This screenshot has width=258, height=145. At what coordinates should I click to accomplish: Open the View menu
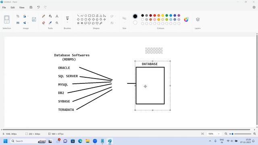22,8
